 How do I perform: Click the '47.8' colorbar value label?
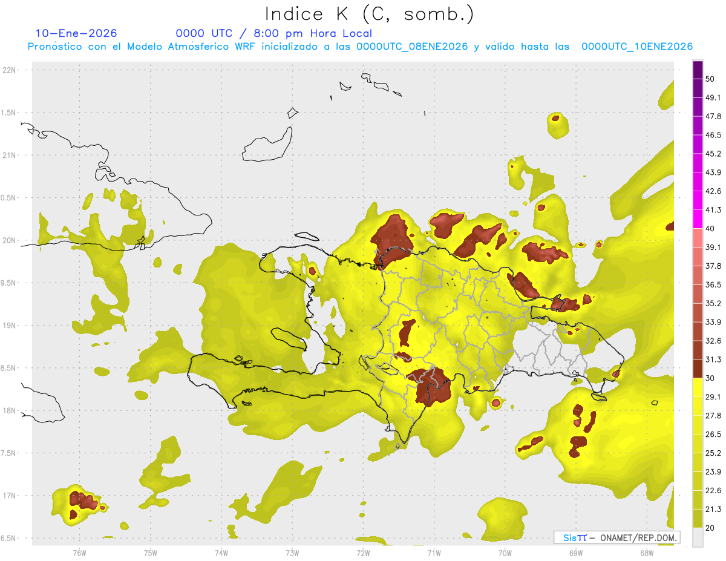click(713, 117)
